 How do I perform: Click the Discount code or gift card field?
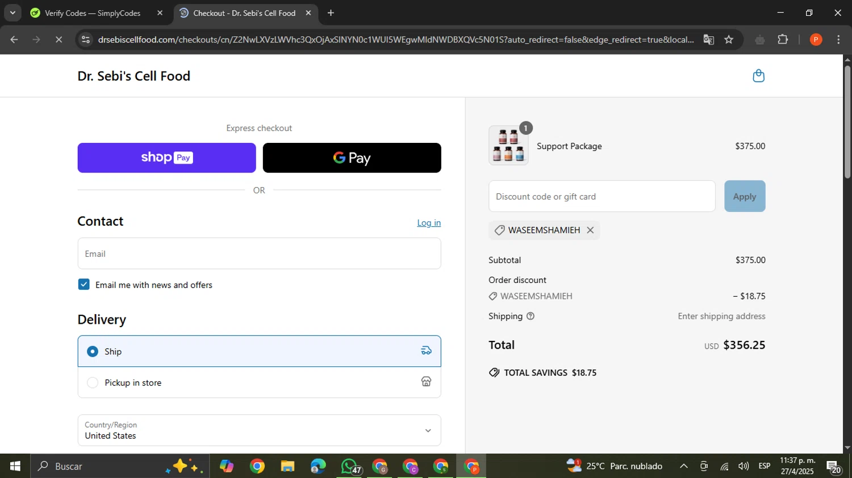[x=602, y=196]
